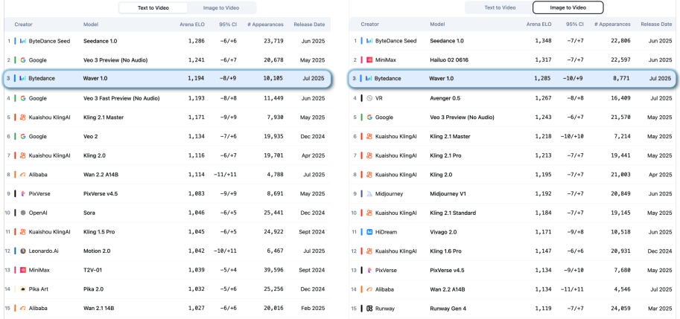Click the 95% CI header above −6/+6

[228, 25]
